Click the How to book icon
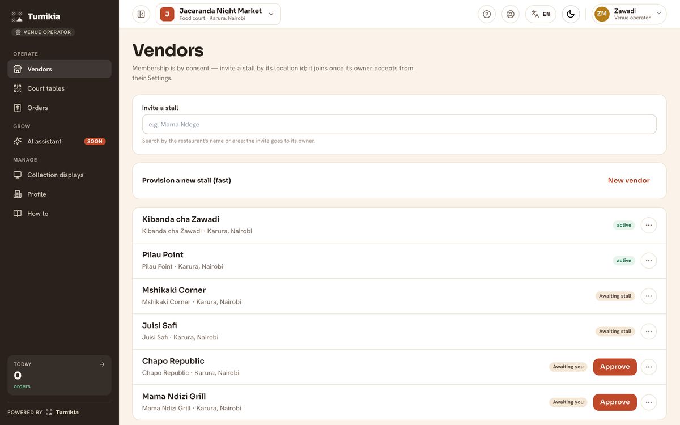The image size is (680, 425). coord(18,214)
